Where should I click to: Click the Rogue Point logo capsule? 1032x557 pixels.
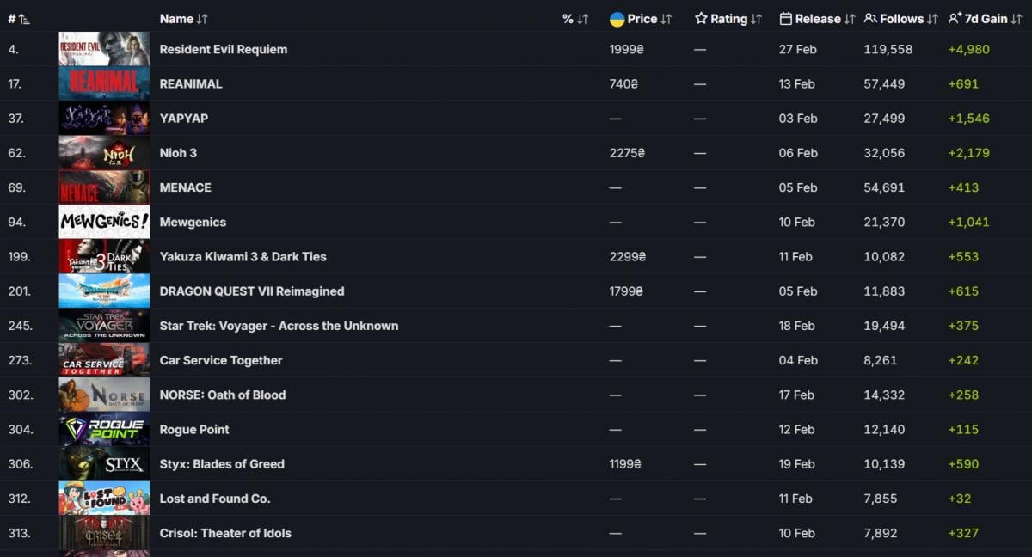[x=103, y=429]
